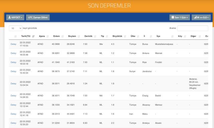The image size is (214, 128).
Task: Sort by the Ajans column icon
Action: click(x=47, y=36)
